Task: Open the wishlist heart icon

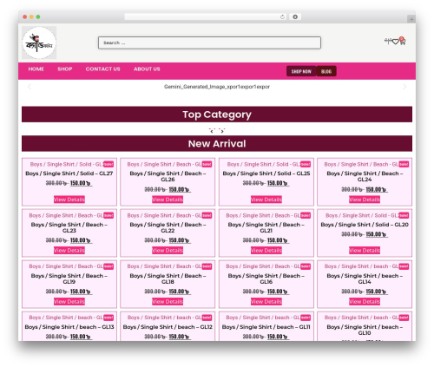Action: pyautogui.click(x=395, y=42)
